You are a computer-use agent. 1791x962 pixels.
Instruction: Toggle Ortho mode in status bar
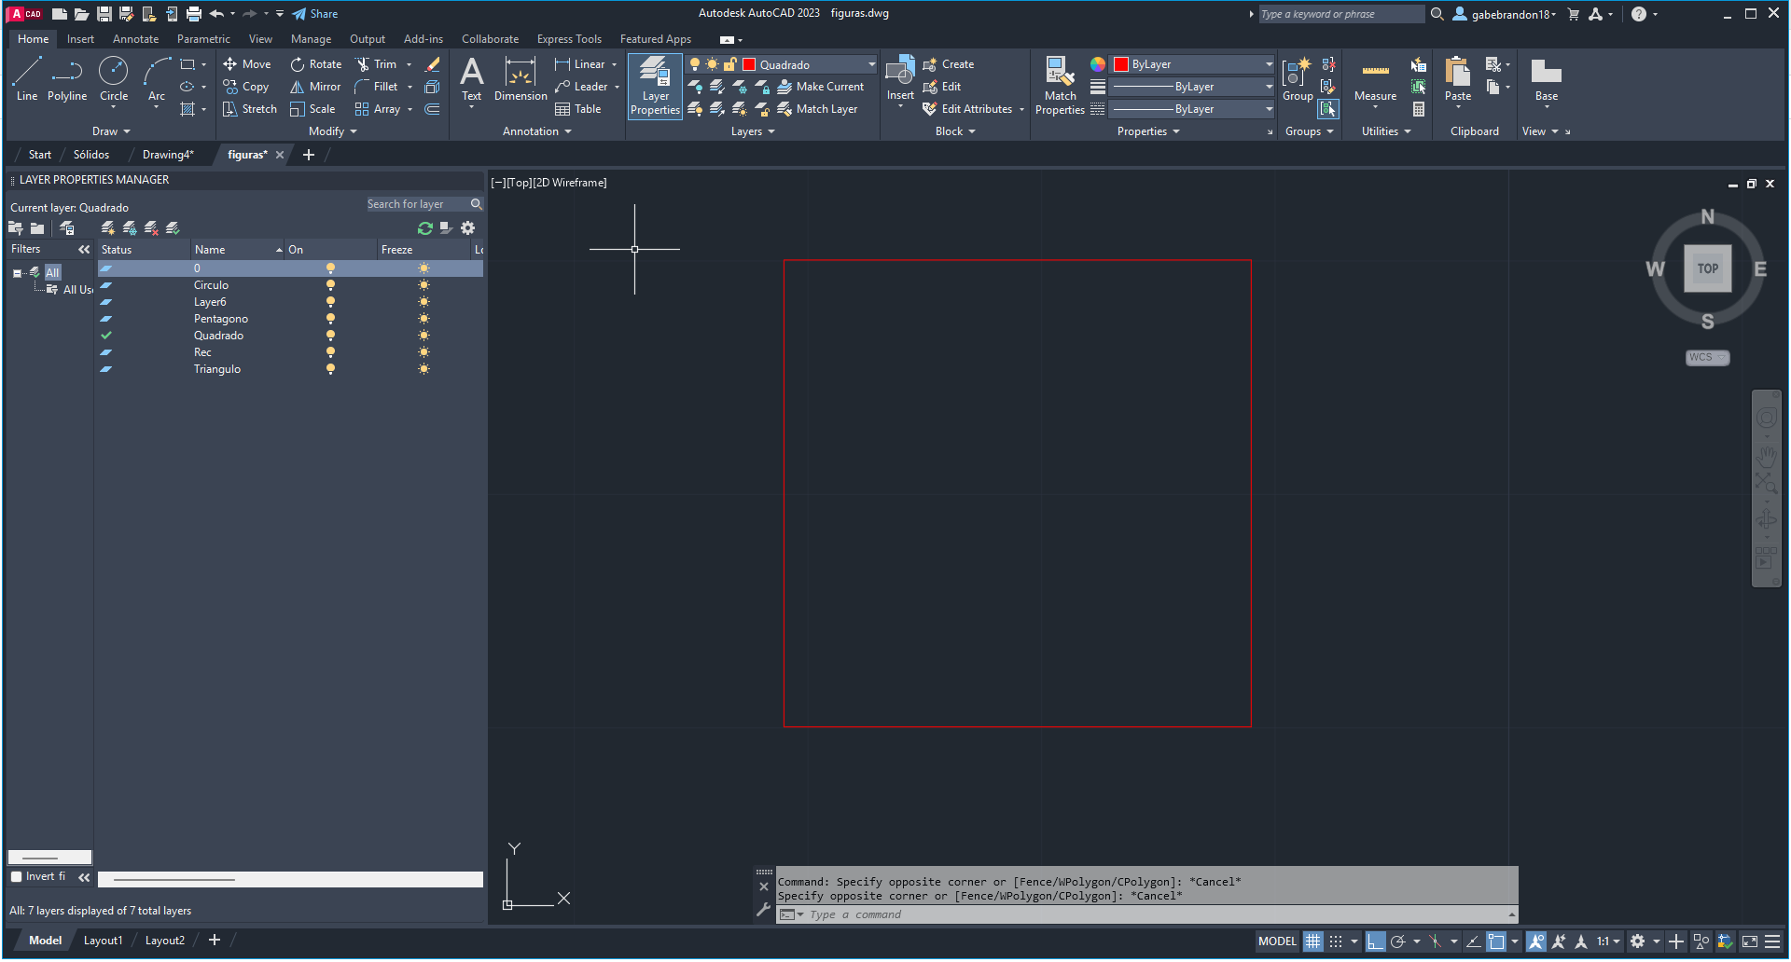click(x=1375, y=941)
